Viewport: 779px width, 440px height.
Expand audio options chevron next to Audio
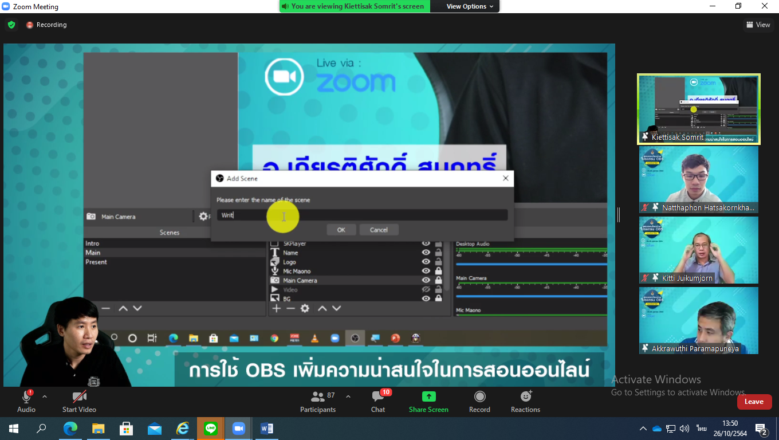coord(45,396)
